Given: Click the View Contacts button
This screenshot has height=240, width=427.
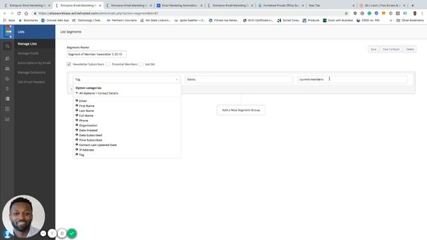Looking at the screenshot, I should [391, 49].
